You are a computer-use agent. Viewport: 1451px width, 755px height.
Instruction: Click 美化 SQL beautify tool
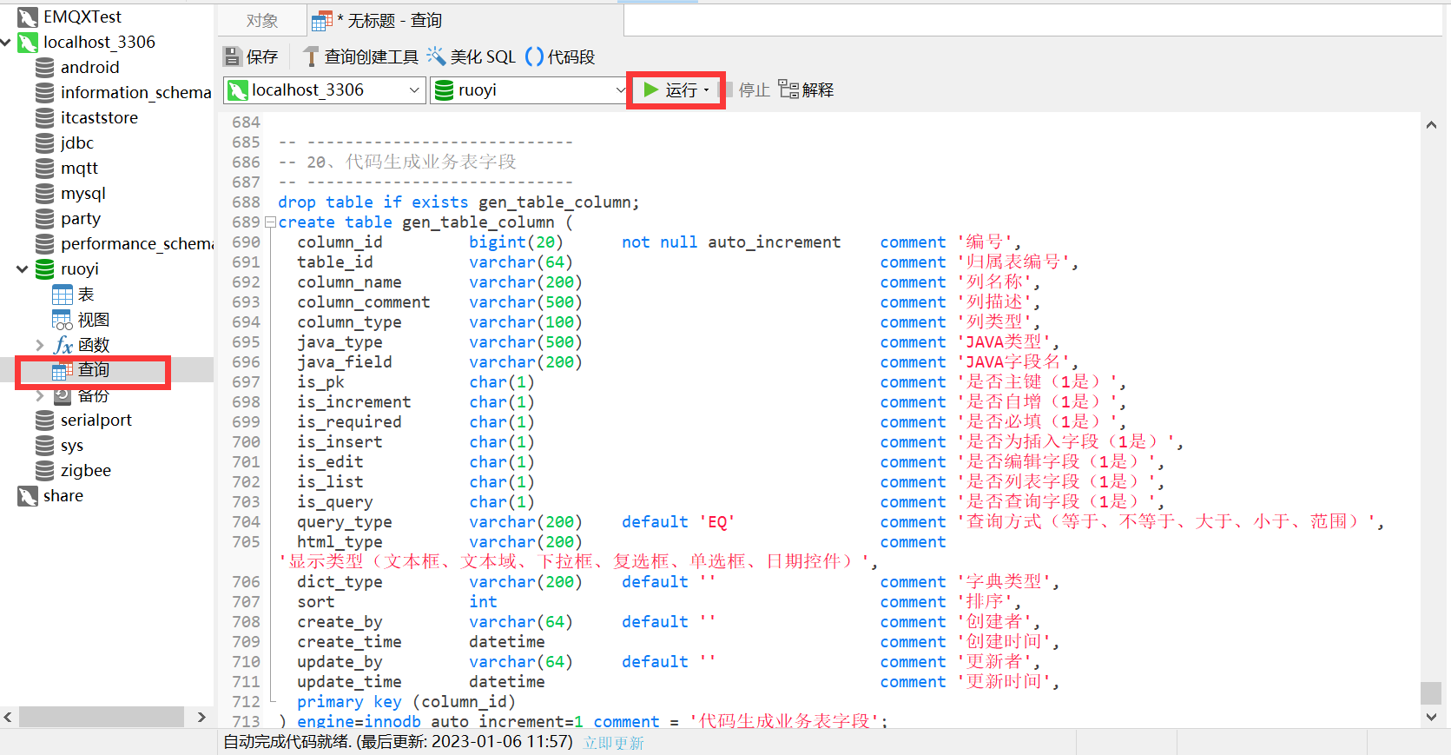pyautogui.click(x=471, y=56)
